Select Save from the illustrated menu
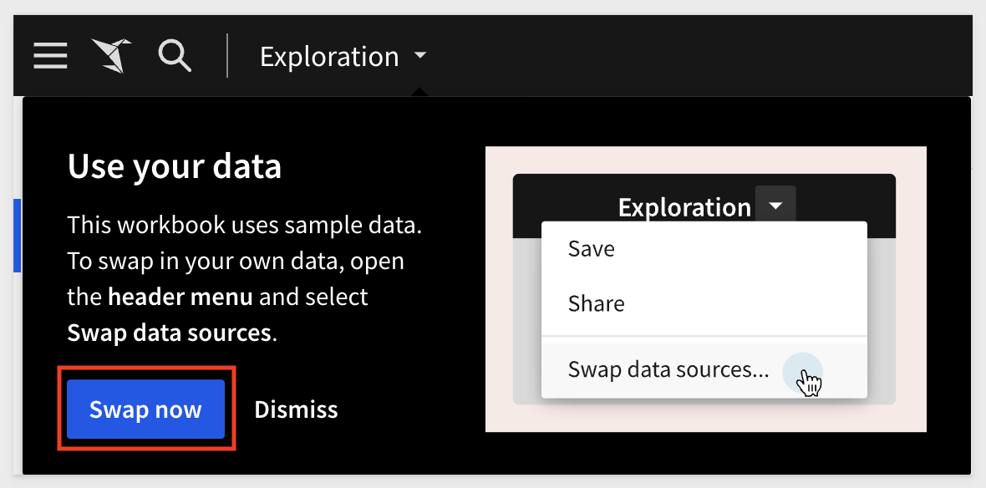This screenshot has width=986, height=488. click(x=591, y=248)
